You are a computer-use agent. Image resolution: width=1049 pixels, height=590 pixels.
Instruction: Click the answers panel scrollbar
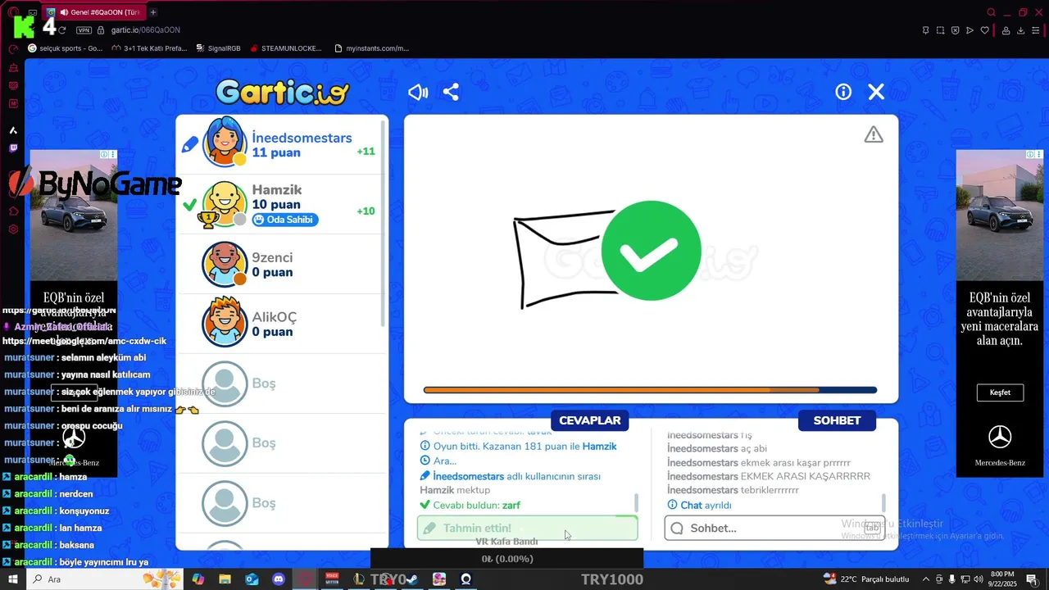(x=636, y=502)
